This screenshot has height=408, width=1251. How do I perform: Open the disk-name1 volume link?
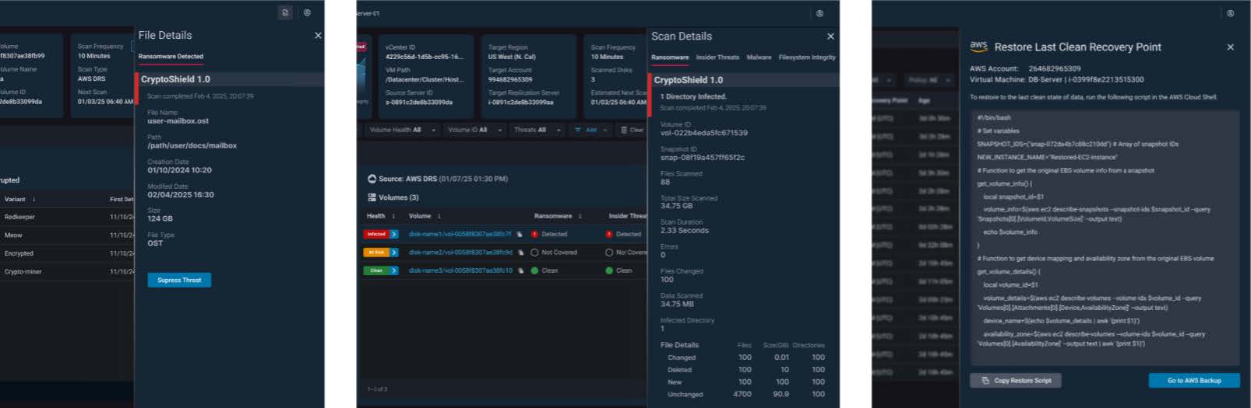click(460, 234)
